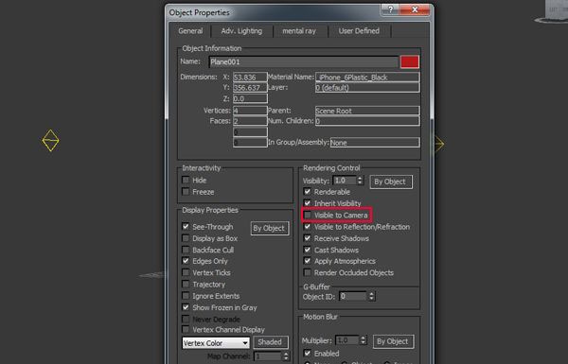Click the Motion Blur By Object button
The image size is (568, 364).
393,341
